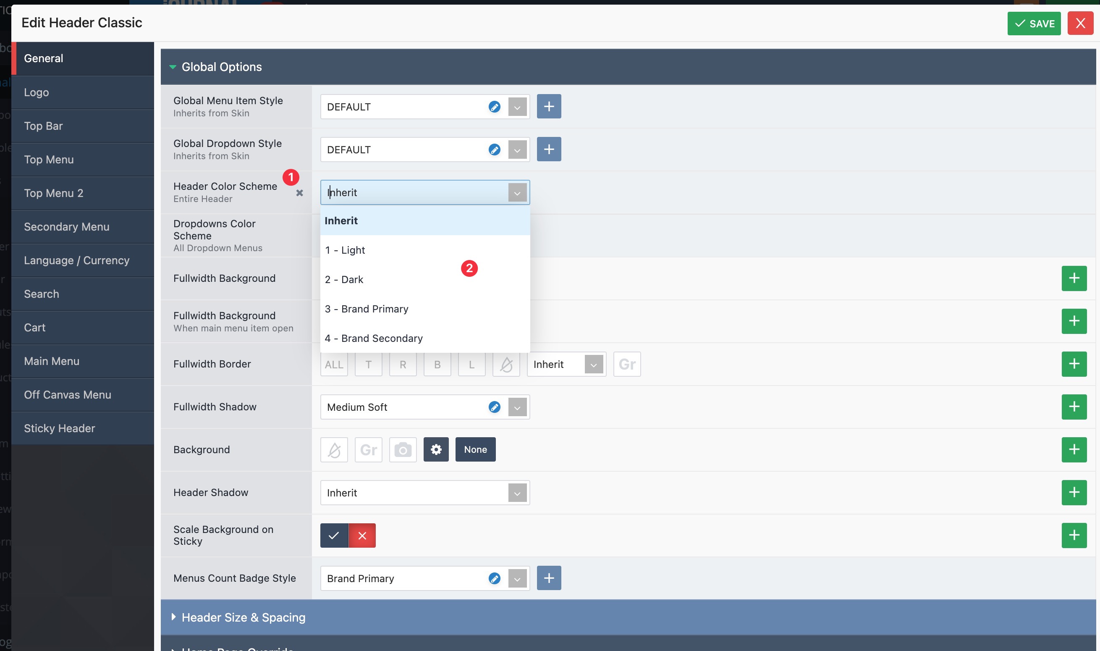Open the Top Menu tab

[x=82, y=160]
